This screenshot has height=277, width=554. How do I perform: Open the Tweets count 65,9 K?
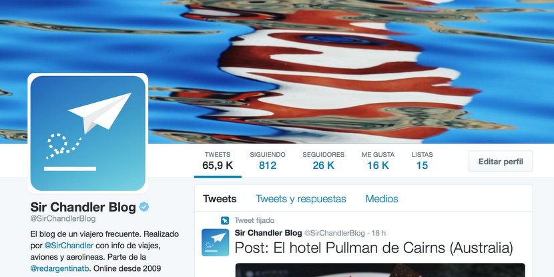(218, 161)
